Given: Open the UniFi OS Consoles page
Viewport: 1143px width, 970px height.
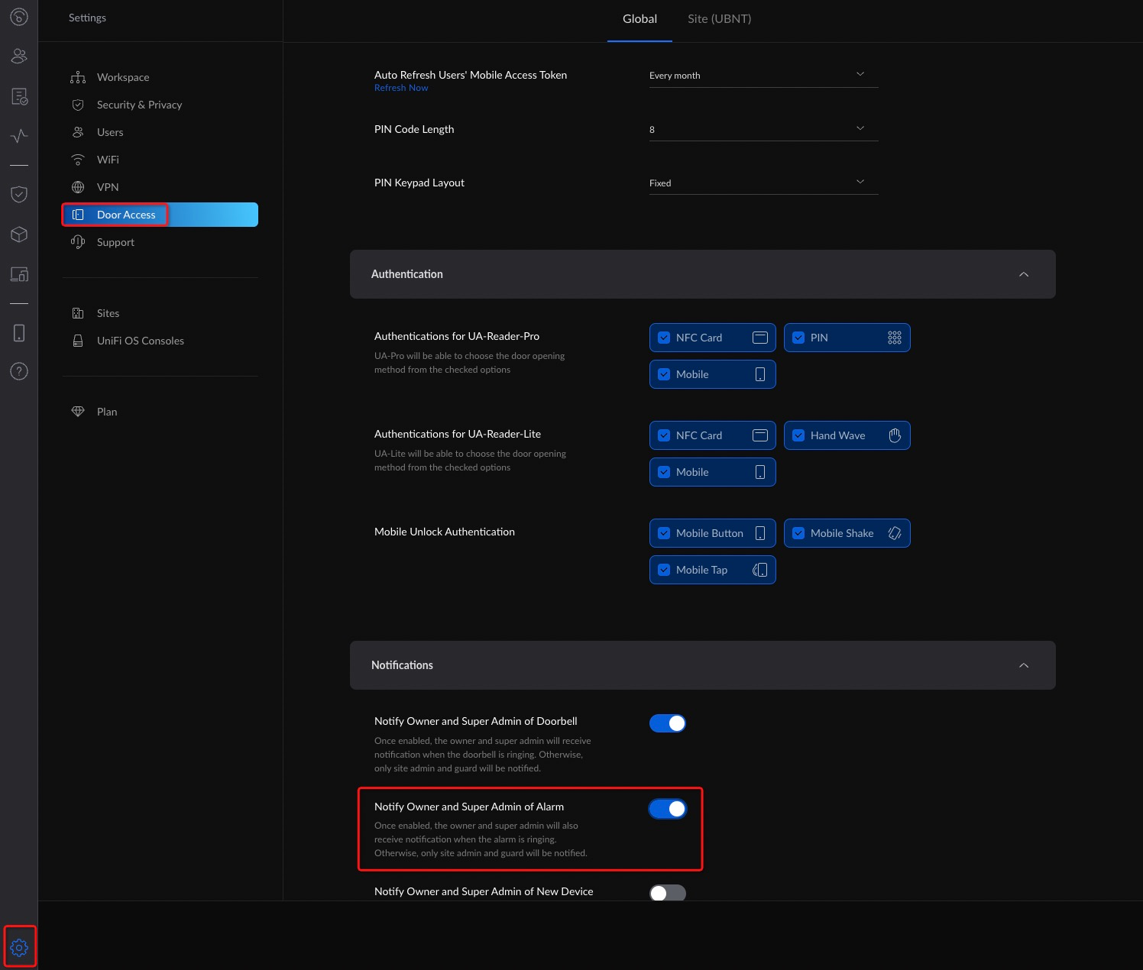Looking at the screenshot, I should (x=140, y=341).
